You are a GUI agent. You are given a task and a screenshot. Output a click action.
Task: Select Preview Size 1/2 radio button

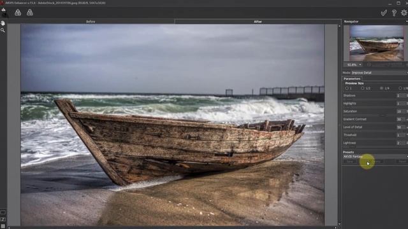(363, 88)
